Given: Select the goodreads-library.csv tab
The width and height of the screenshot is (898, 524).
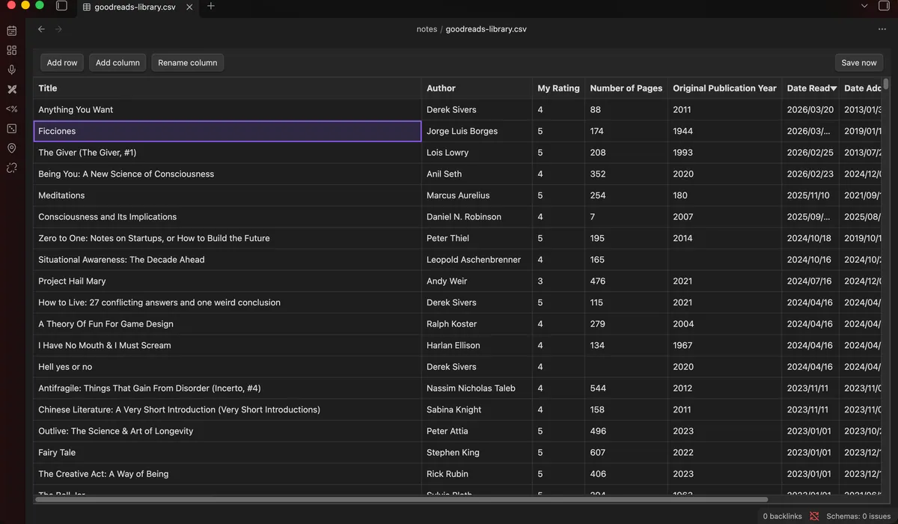Looking at the screenshot, I should coord(138,7).
